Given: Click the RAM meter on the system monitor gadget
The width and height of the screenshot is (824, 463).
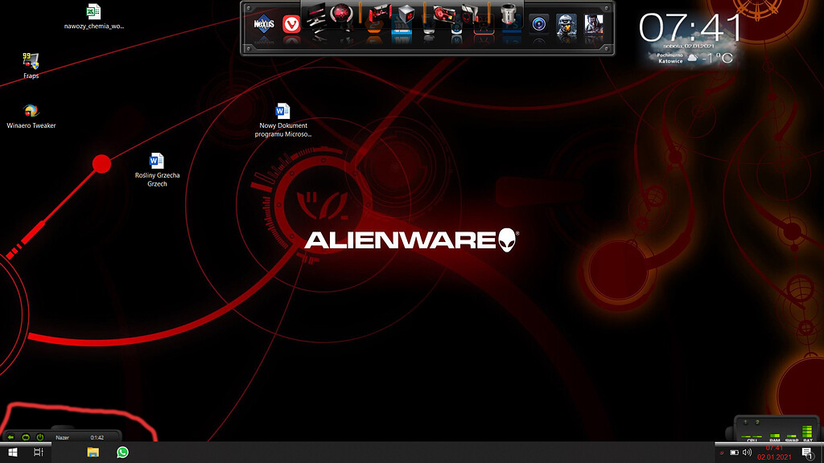Looking at the screenshot, I should [x=773, y=436].
